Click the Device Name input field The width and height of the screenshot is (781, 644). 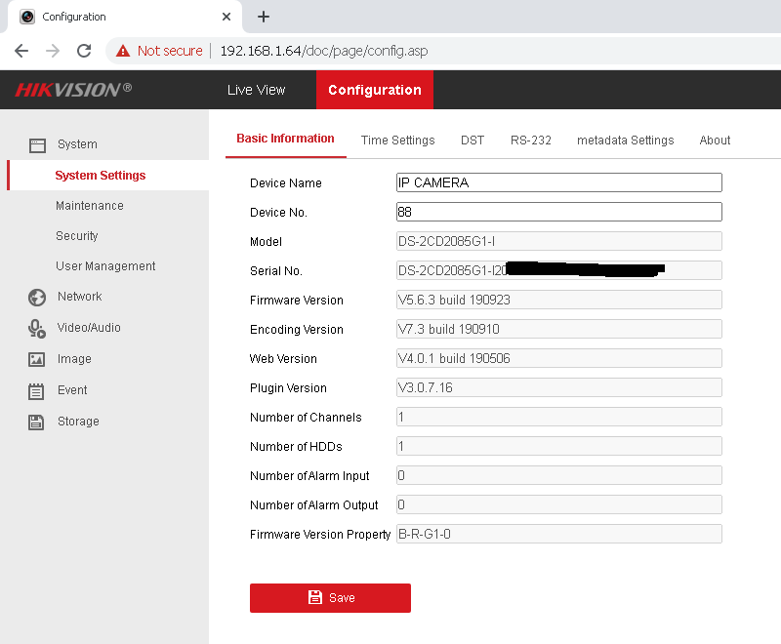point(558,182)
